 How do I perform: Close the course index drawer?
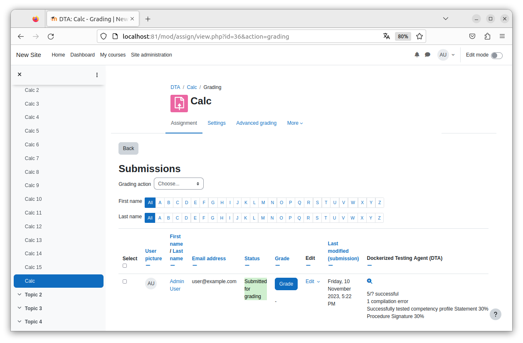[20, 74]
